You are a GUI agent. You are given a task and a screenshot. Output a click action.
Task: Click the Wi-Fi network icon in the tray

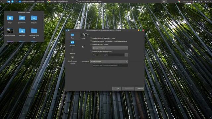click(x=187, y=1)
